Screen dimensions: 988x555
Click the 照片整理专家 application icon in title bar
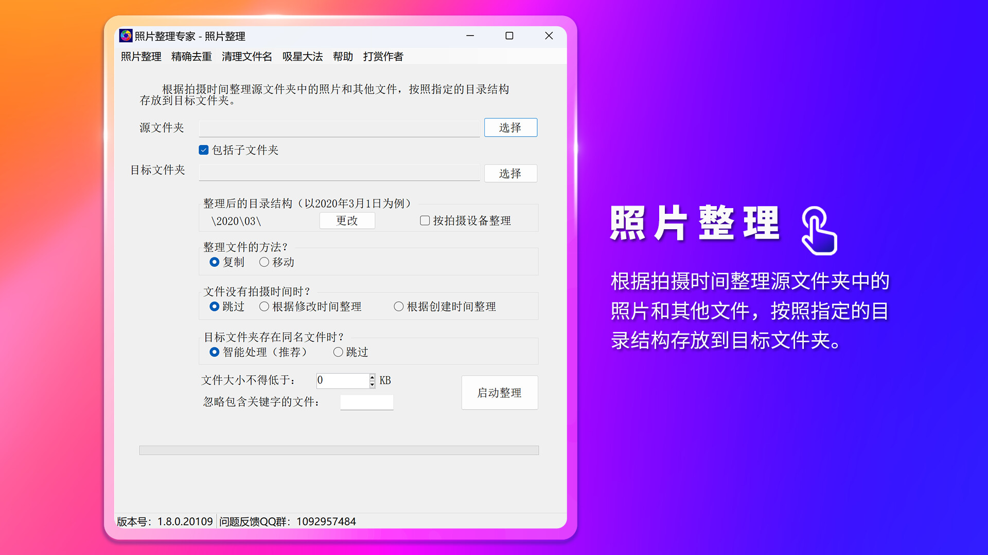point(125,36)
